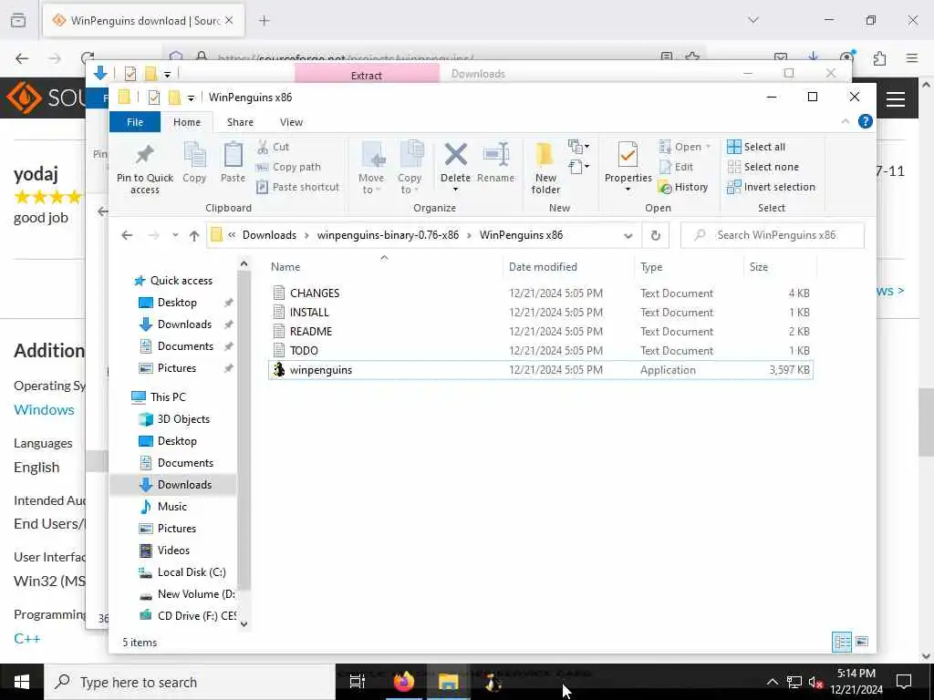Switch to the View ribbon tab
The width and height of the screenshot is (934, 700).
click(x=291, y=122)
